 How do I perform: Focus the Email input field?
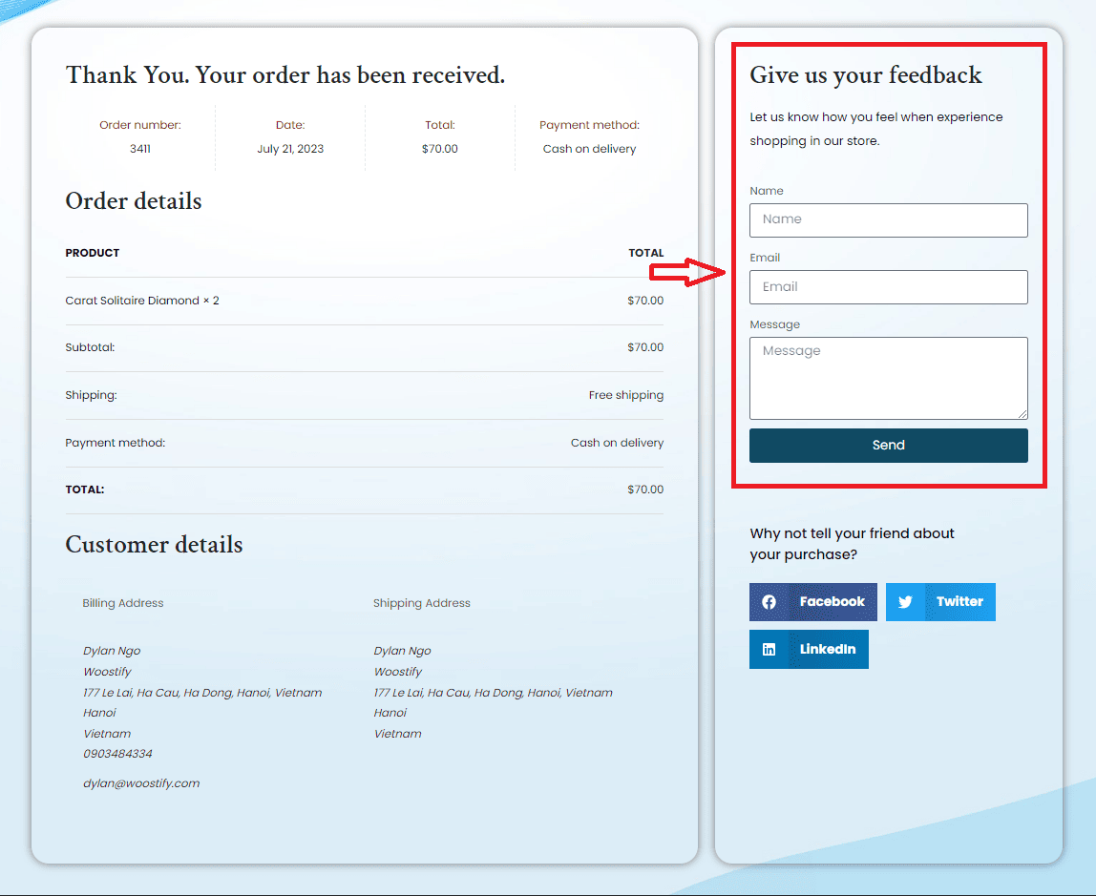[889, 287]
